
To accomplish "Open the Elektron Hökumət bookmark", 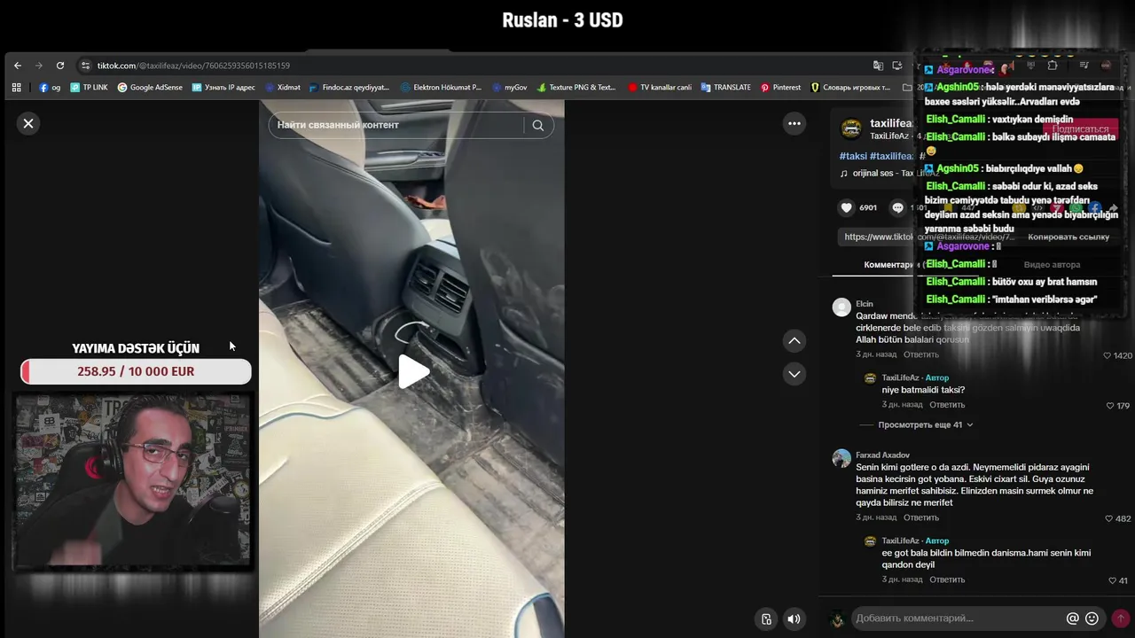I will 441,88.
